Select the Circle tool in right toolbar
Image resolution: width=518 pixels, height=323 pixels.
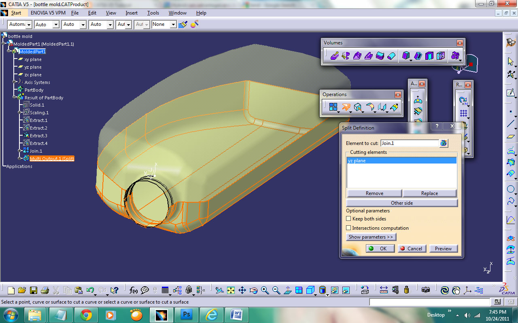pos(511,189)
